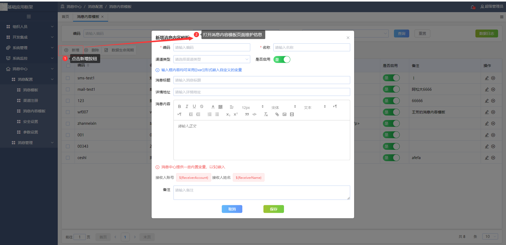Image resolution: width=506 pixels, height=245 pixels.
Task: Toggle enabled switch for 阿松大6666 row
Action: point(391,89)
